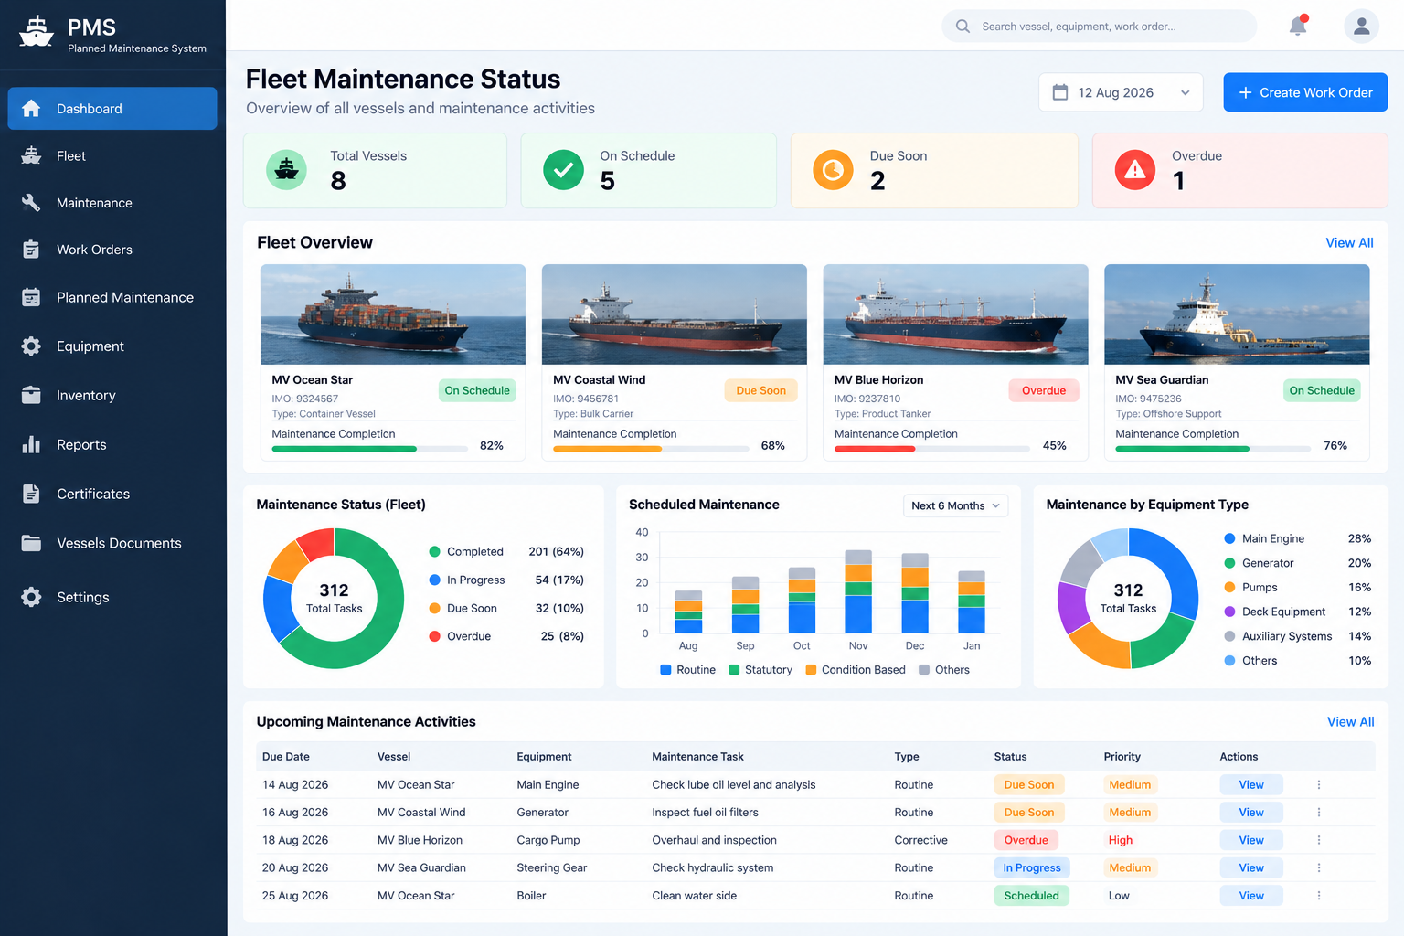
Task: Expand the Next 6 Months dropdown
Action: pos(955,505)
